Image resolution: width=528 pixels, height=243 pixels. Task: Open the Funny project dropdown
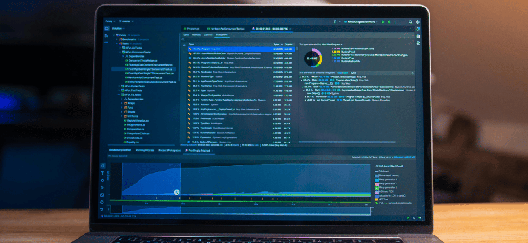(110, 21)
